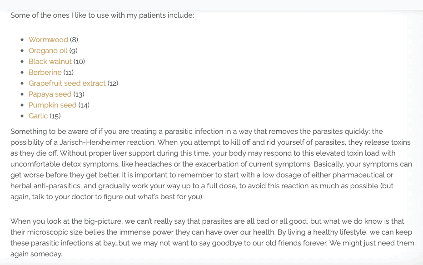Open the Berberine link
This screenshot has width=423, height=265.
[45, 73]
